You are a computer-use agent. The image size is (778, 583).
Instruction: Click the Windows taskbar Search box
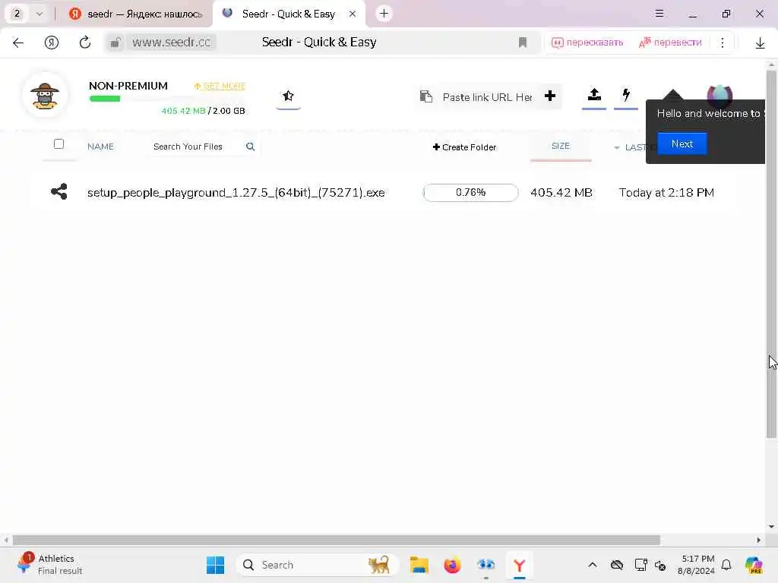pyautogui.click(x=317, y=565)
